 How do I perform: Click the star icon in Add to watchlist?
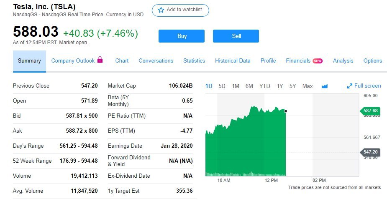click(161, 10)
